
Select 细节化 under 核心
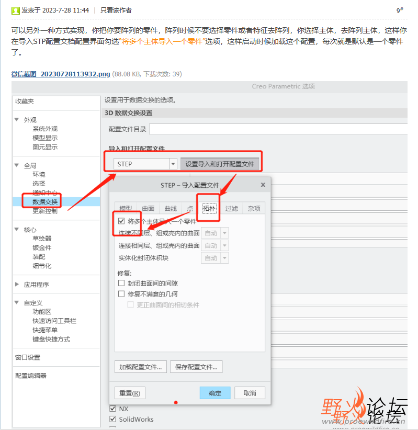(x=42, y=266)
